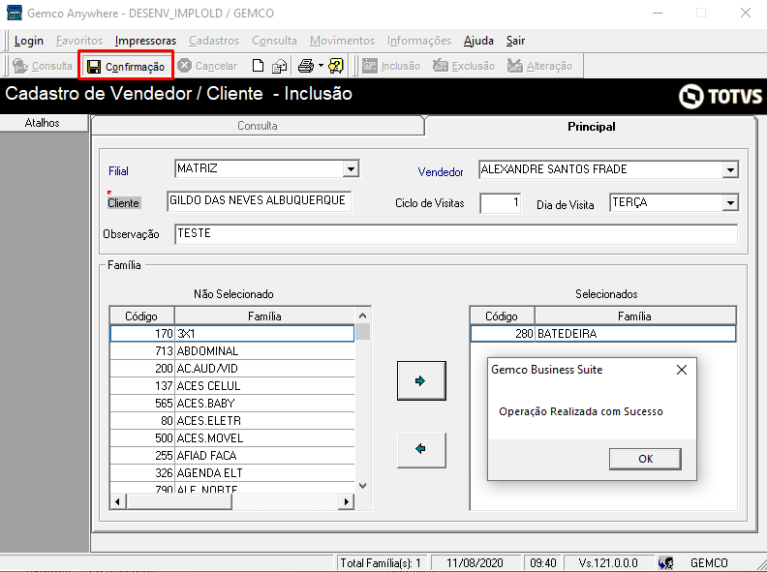Switch to the Consulta tab
The width and height of the screenshot is (767, 572).
tap(258, 126)
